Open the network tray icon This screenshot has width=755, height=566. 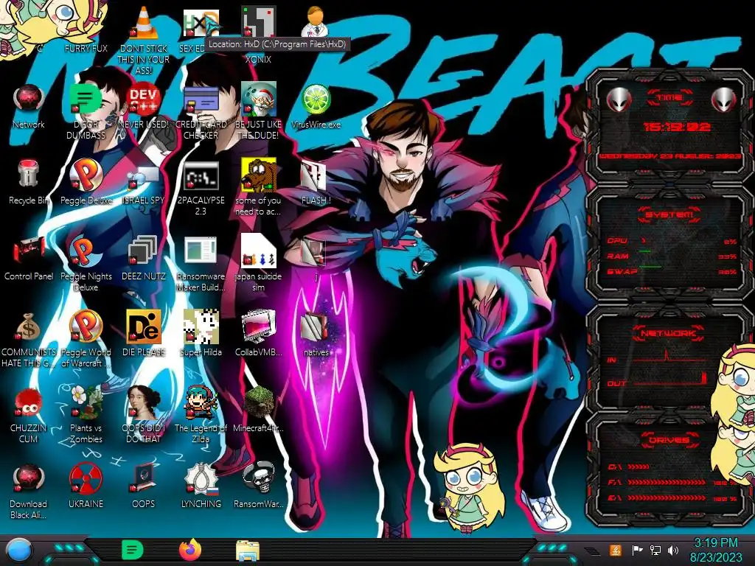655,550
